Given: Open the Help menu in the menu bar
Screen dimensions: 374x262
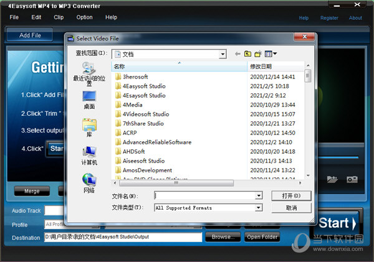Looking at the screenshot, I should (111, 17).
